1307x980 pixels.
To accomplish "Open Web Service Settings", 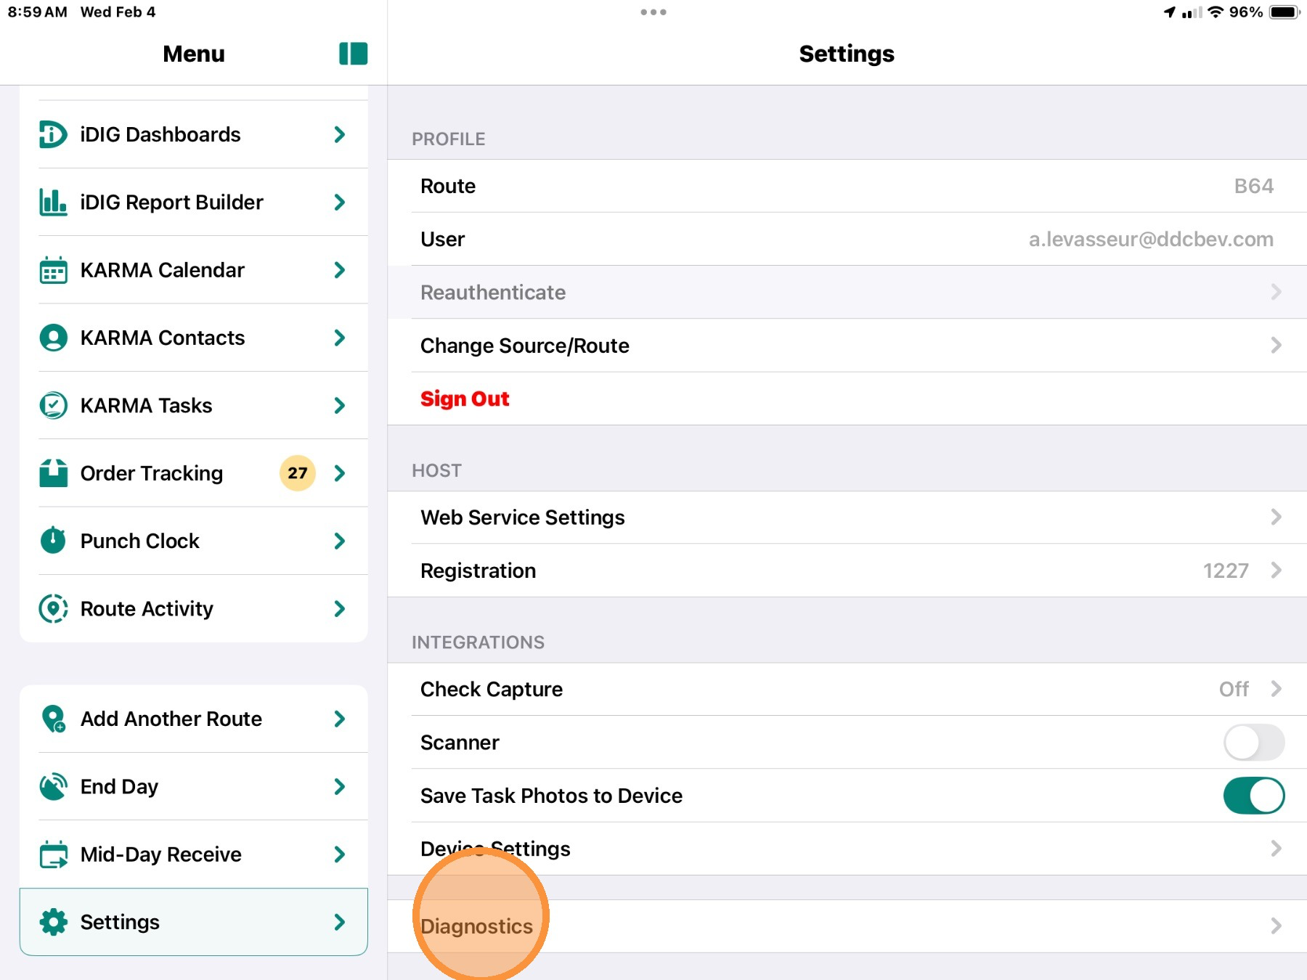I will (x=847, y=517).
